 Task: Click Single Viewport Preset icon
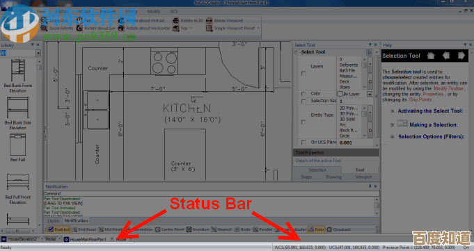click(x=210, y=28)
